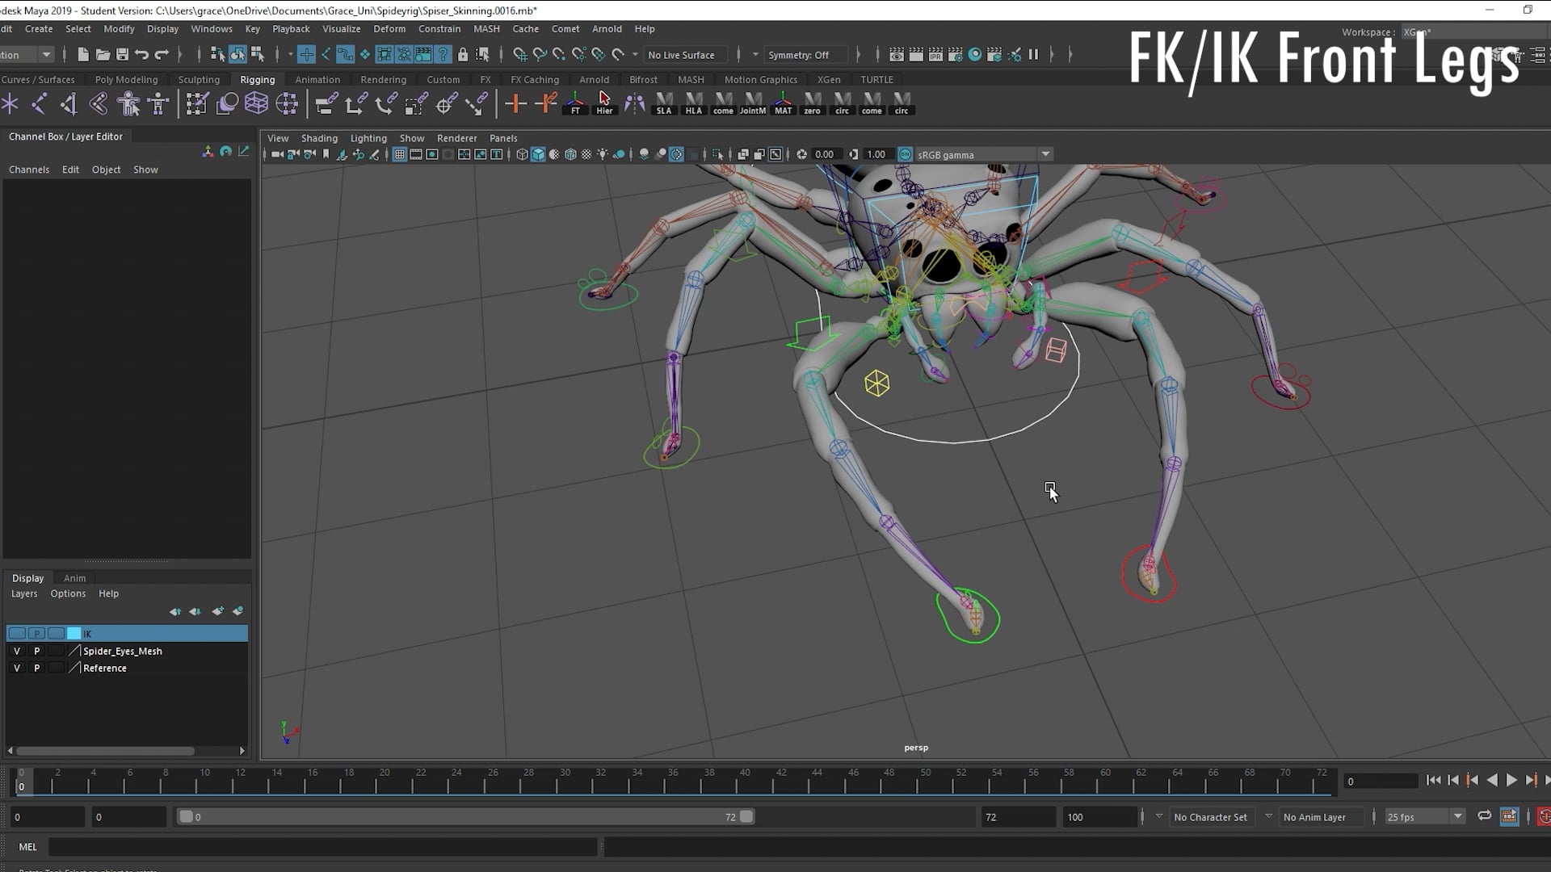Select the Joint tool from the Rigging shelf

point(39,103)
